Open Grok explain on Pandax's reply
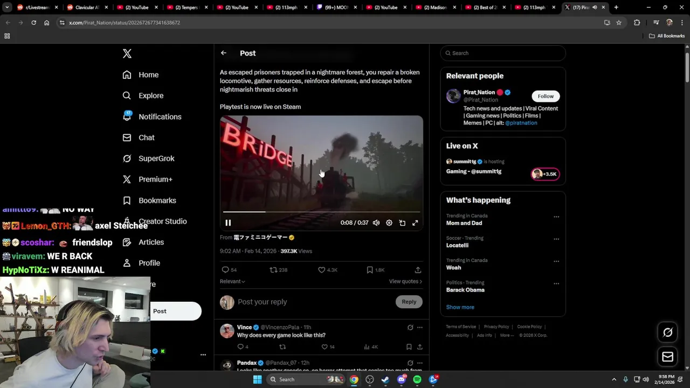 pos(410,363)
